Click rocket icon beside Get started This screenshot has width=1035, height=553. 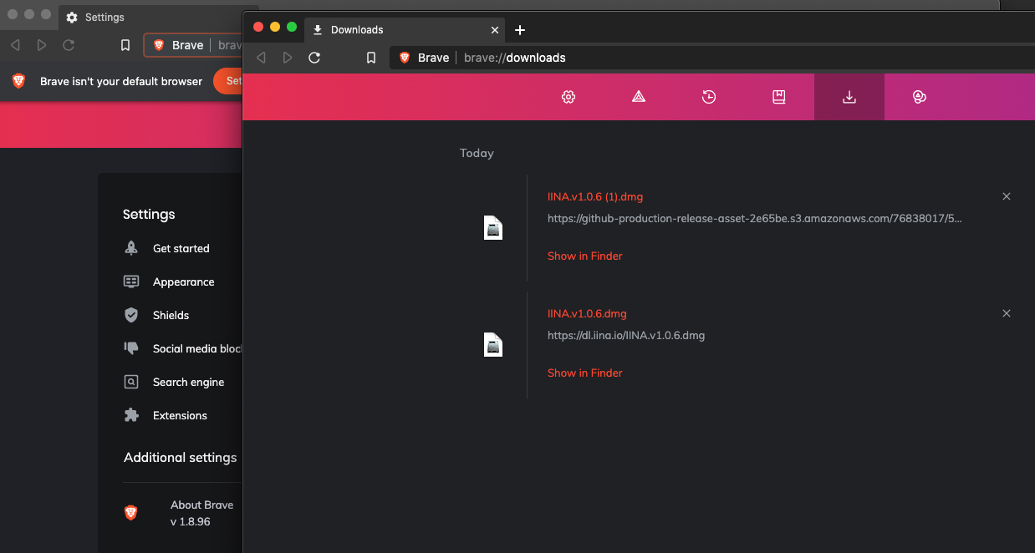pyautogui.click(x=131, y=248)
